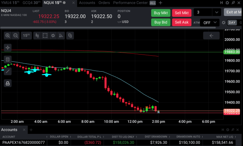Select the crosshair cursor tool
This screenshot has width=243, height=146.
coord(8,47)
